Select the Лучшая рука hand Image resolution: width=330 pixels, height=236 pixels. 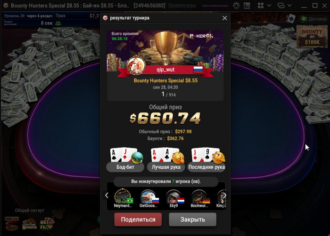(x=166, y=159)
